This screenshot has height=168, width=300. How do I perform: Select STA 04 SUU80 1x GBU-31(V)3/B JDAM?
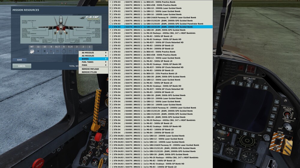pyautogui.click(x=160, y=114)
